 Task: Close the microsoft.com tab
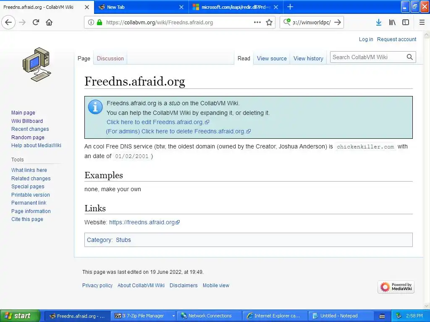pos(276,7)
